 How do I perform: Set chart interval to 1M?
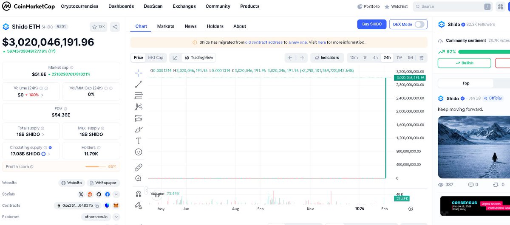coord(410,58)
